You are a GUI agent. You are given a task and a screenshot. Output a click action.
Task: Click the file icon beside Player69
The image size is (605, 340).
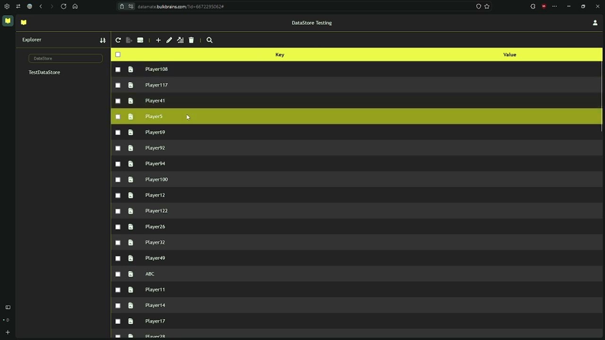130,132
